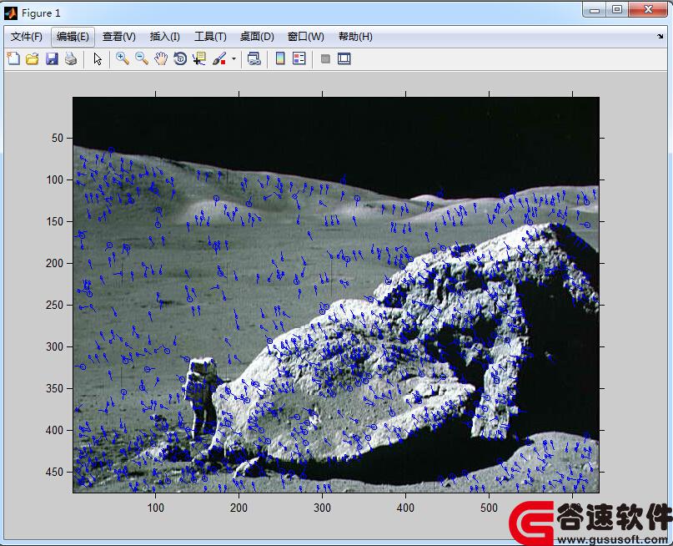
Task: Activate the Zoom Out tool
Action: tap(142, 58)
